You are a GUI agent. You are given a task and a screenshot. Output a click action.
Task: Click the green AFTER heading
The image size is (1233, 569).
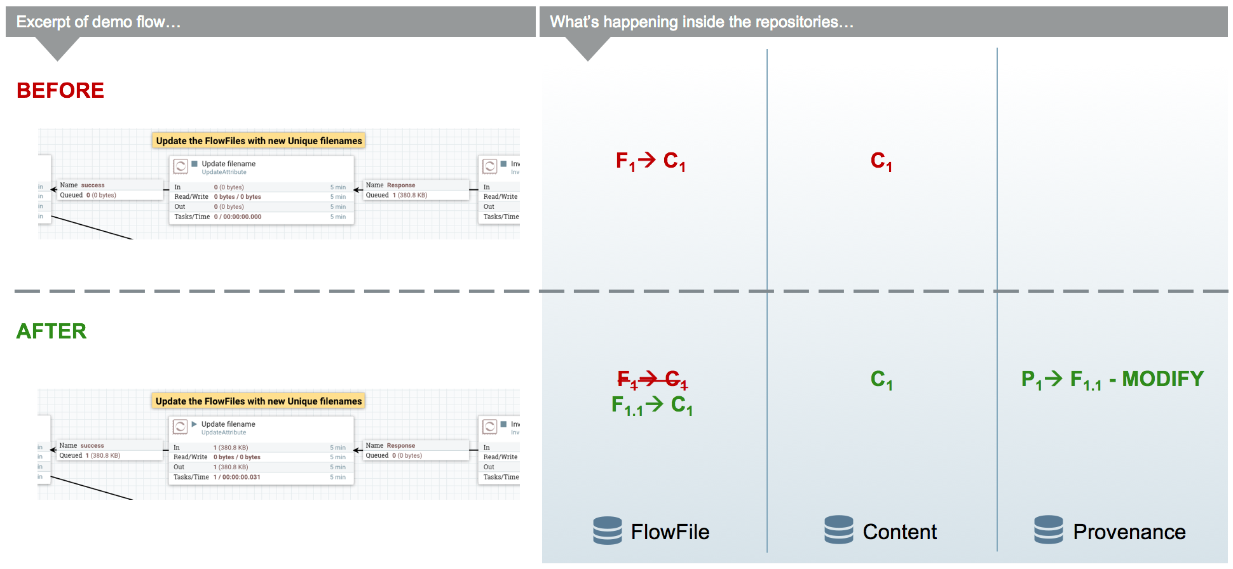[51, 331]
